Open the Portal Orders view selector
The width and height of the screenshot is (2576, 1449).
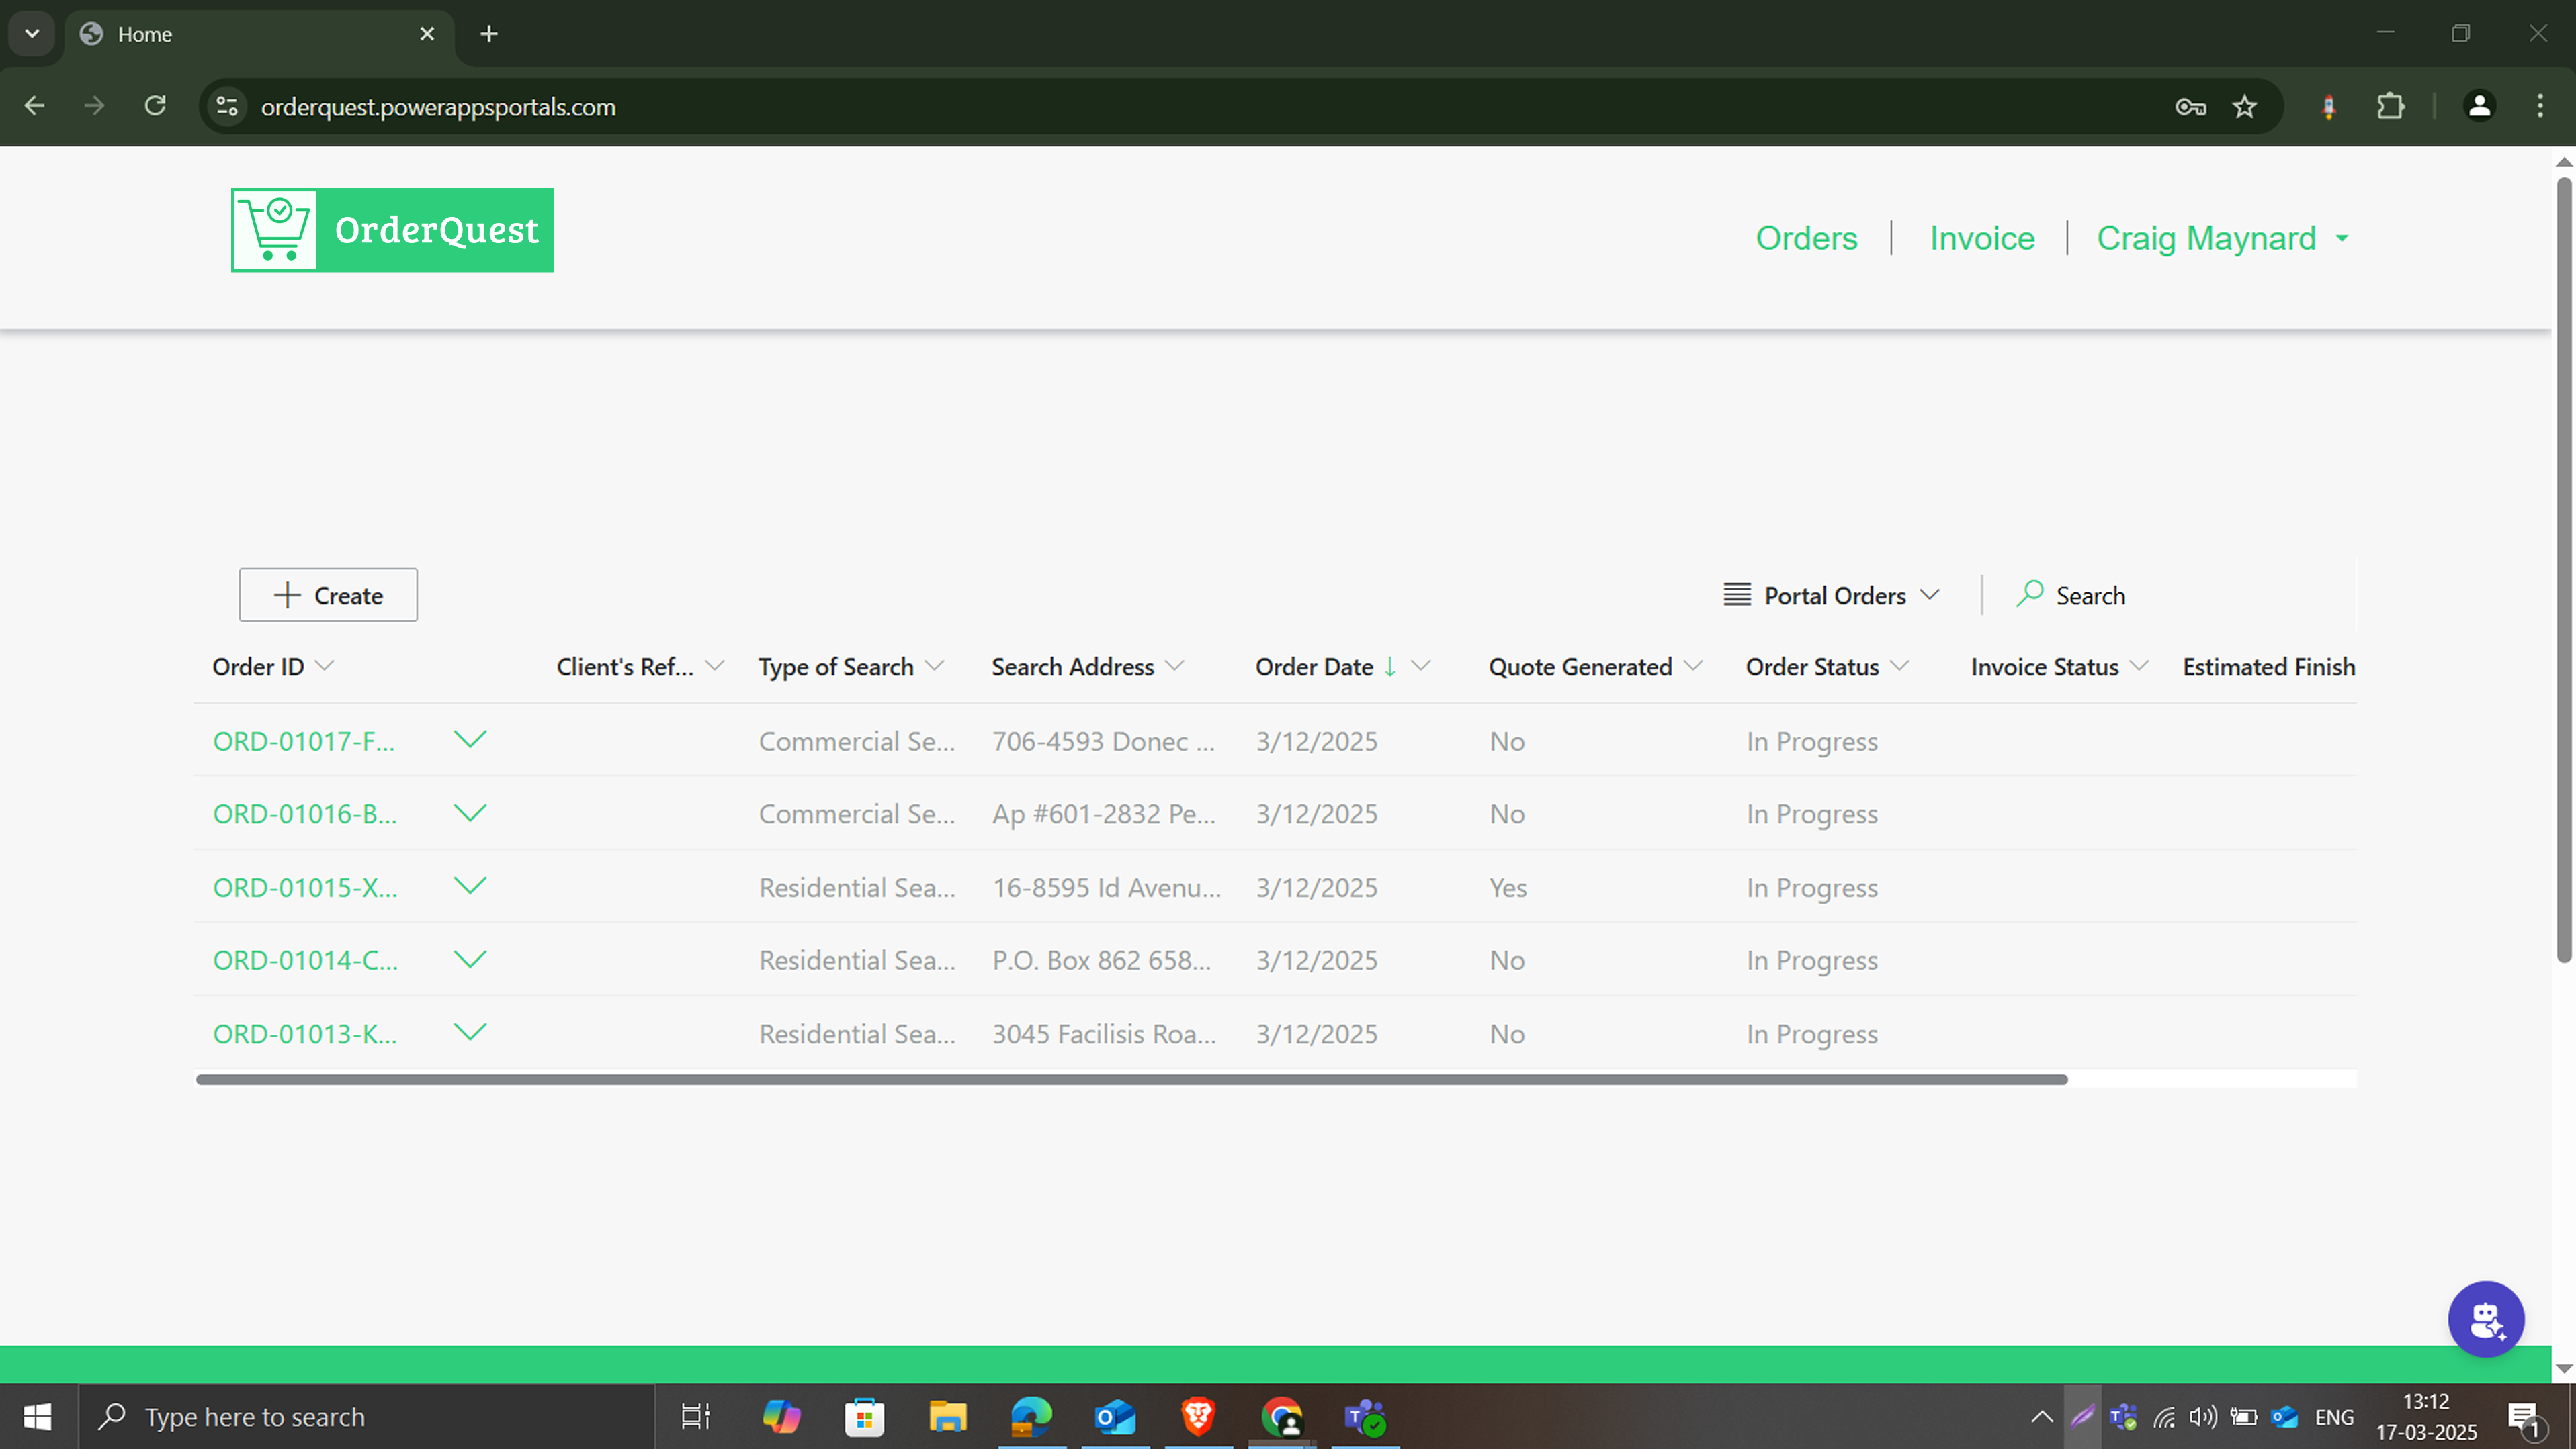tap(1832, 596)
